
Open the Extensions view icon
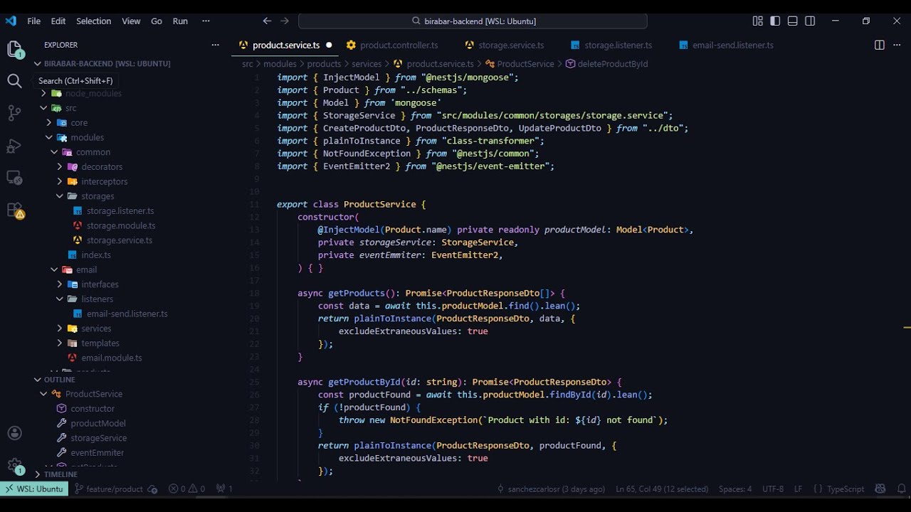click(14, 210)
